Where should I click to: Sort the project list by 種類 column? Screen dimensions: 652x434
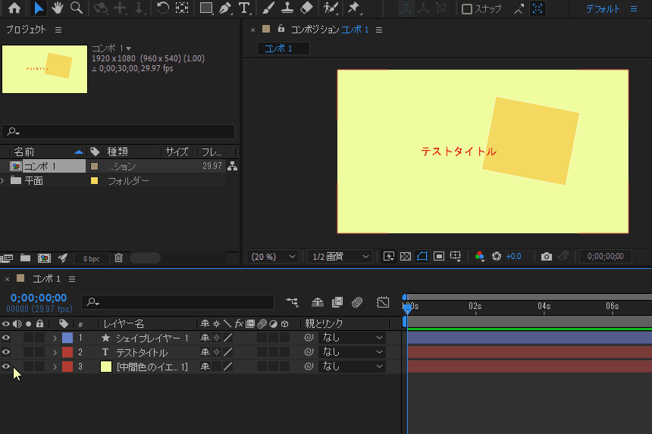[x=118, y=151]
